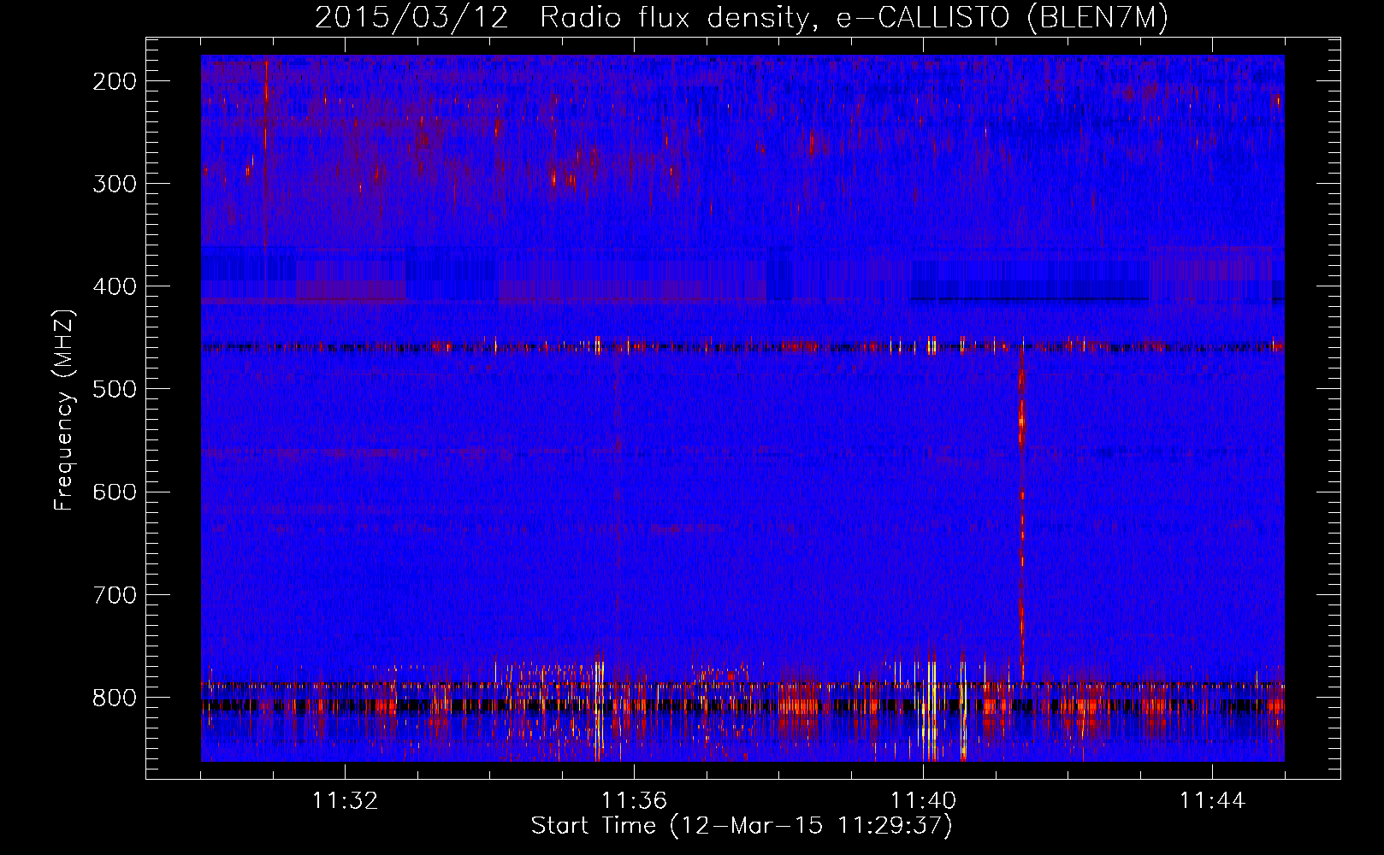The image size is (1384, 855).
Task: Click the 500 frequency tick label
Action: click(115, 389)
